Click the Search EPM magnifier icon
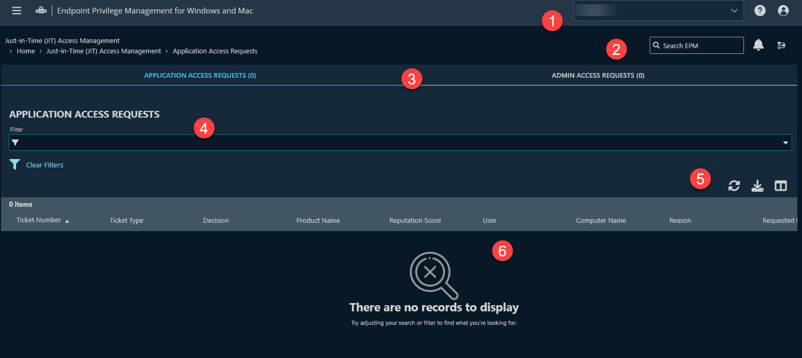The image size is (802, 358). [x=657, y=46]
